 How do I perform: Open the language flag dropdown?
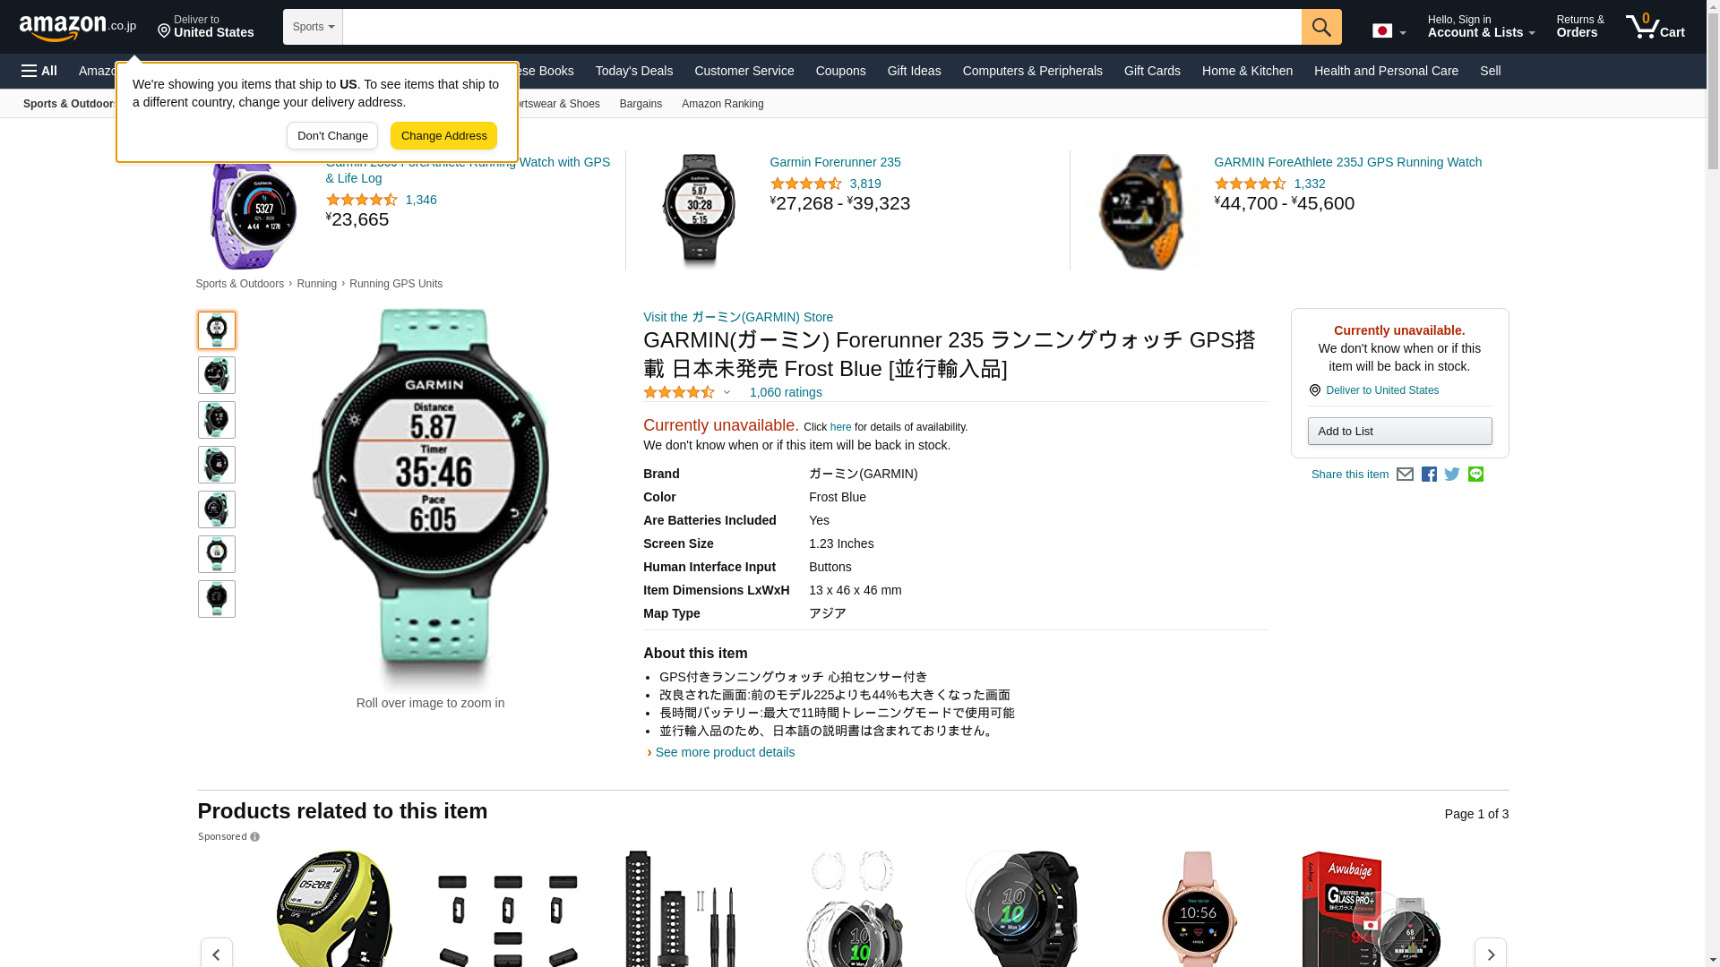pos(1389,31)
